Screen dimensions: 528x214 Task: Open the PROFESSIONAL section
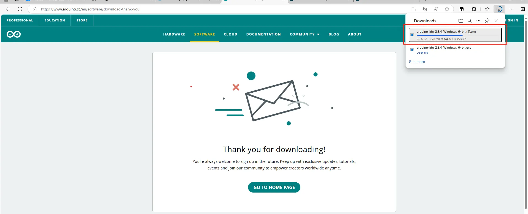(x=20, y=20)
